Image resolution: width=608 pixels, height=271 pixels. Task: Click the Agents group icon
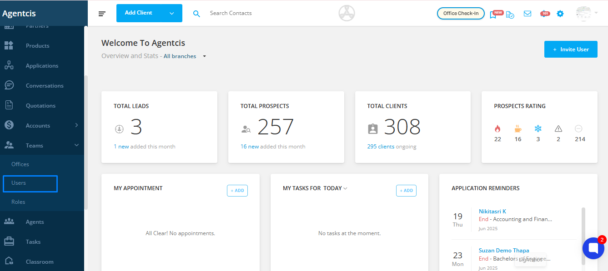[x=9, y=222]
